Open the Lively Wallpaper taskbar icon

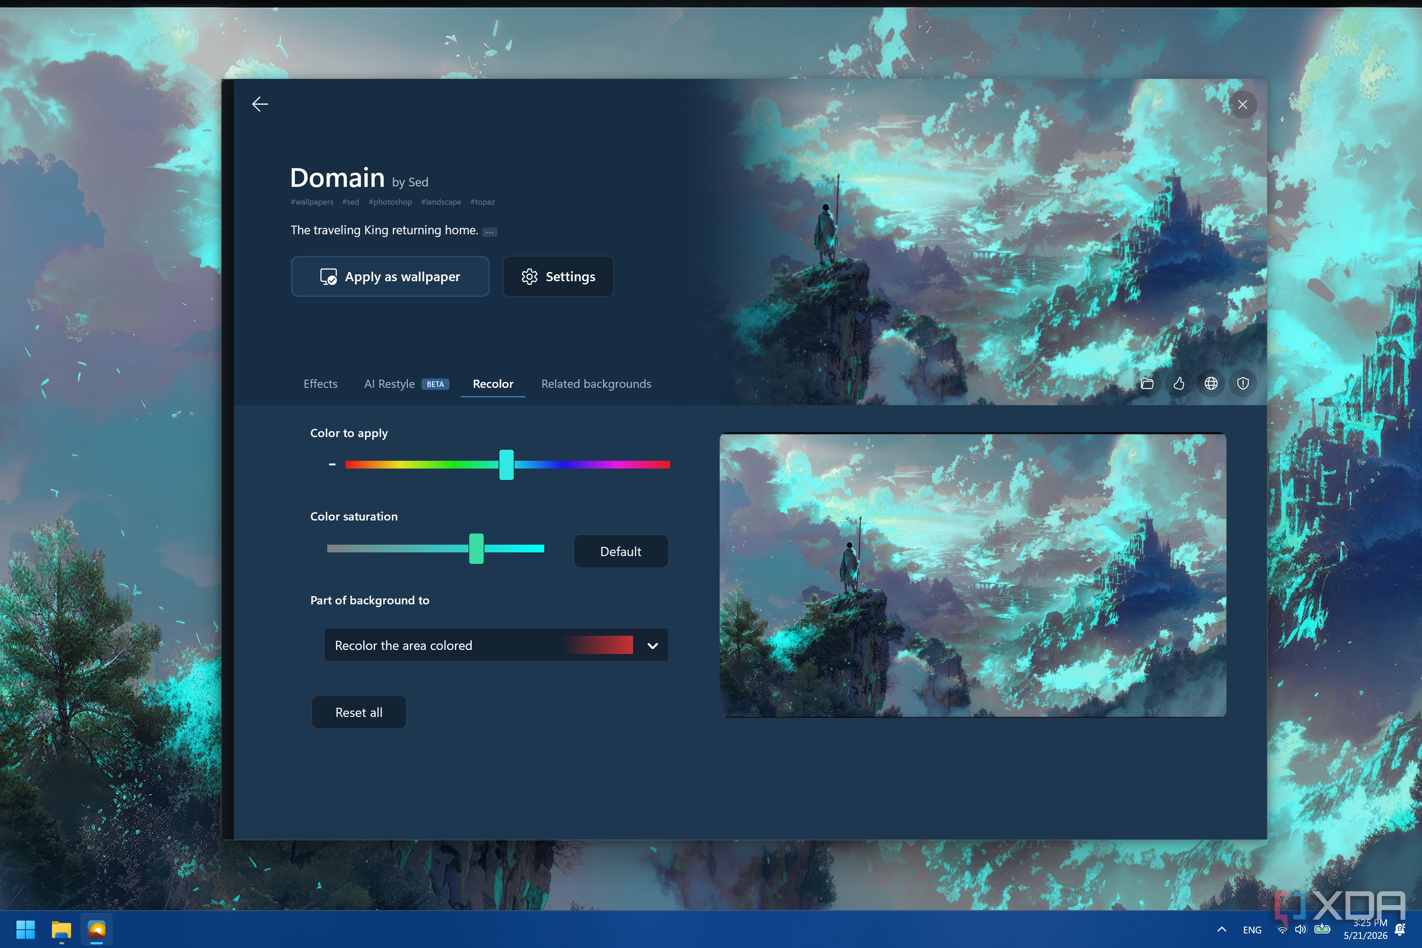pos(97,929)
